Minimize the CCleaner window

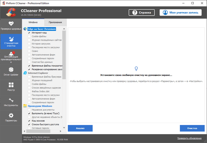[183, 3]
